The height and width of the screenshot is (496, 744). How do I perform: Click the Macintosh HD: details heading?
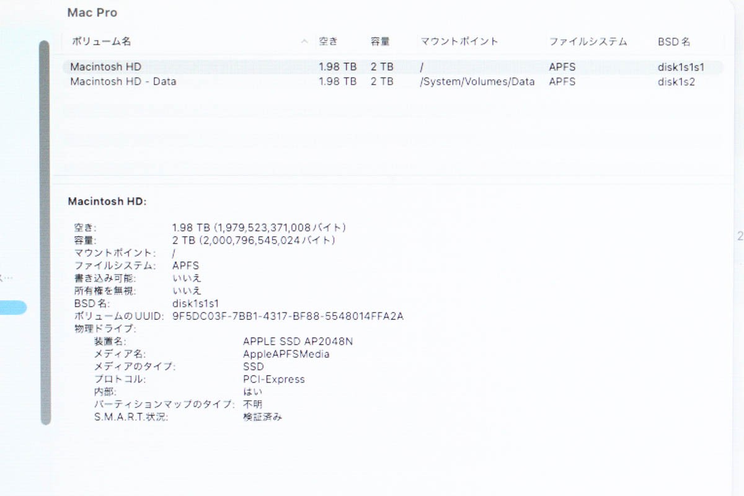107,201
